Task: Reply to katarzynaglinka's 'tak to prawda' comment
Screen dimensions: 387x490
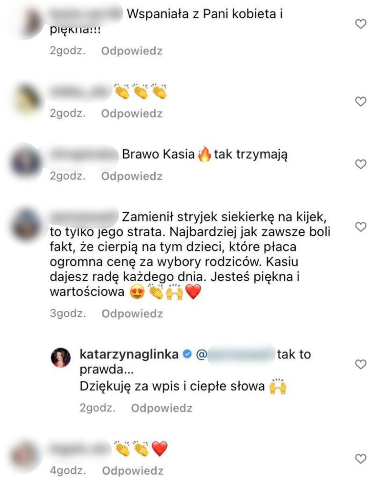Action: (161, 408)
